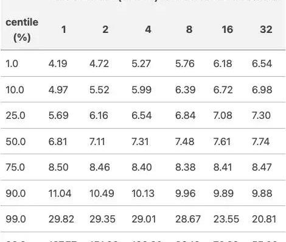Click the 1.0 centile row label

12,63
